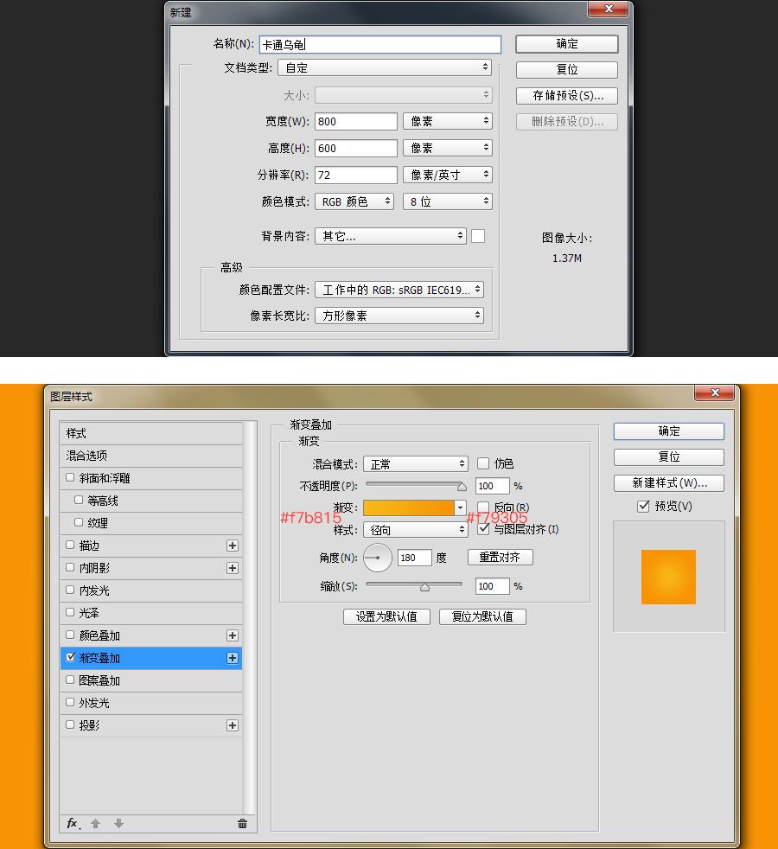Click the plus icon beside 投影 style
This screenshot has width=778, height=849.
[x=233, y=725]
